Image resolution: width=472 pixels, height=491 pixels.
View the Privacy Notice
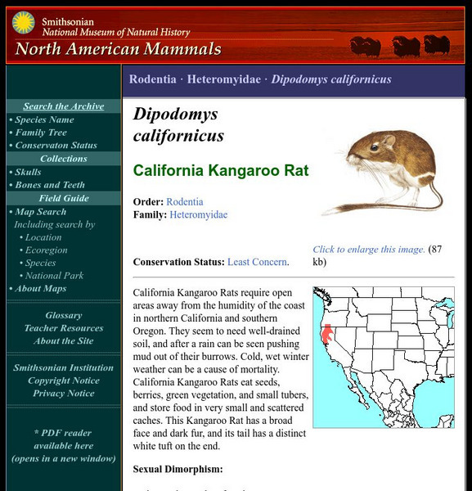[64, 394]
